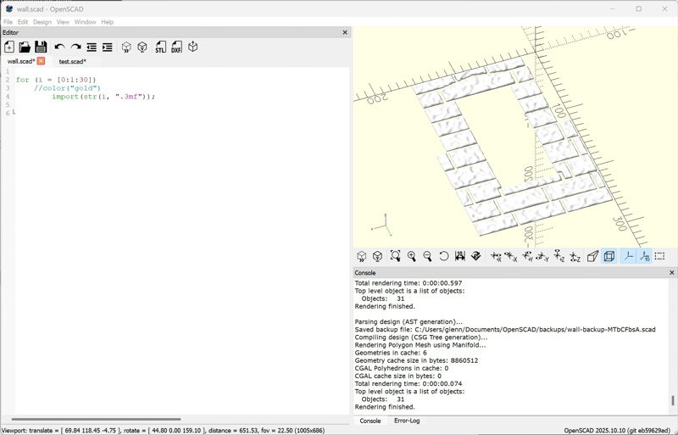Zoom in on the 3D viewport
This screenshot has width=678, height=435.
[411, 256]
